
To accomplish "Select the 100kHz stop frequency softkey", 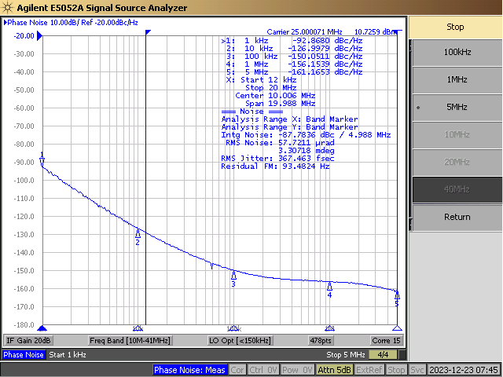I will pos(457,52).
